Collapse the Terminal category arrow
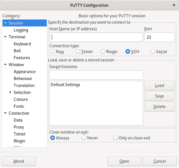This screenshot has width=179, height=168. tap(5, 37)
